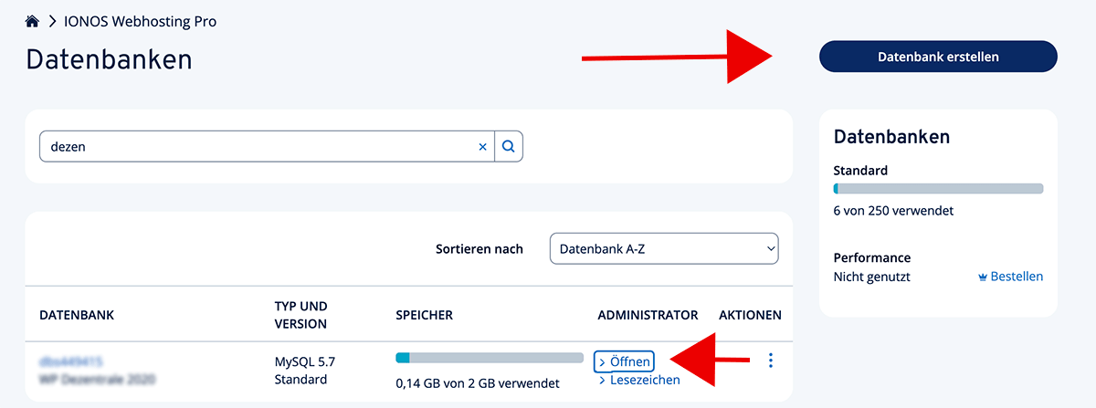Screen dimensions: 1096x408
Task: Click the magnifier search icon
Action: coord(509,146)
